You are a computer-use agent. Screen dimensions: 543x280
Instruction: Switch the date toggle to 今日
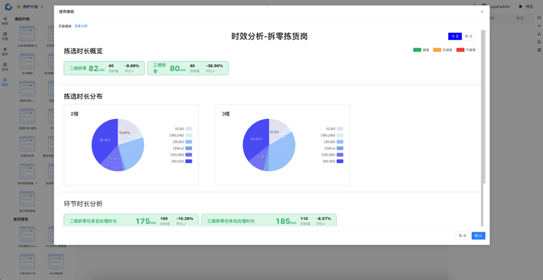click(455, 36)
